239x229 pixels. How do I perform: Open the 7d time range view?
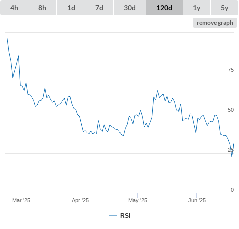tap(99, 8)
